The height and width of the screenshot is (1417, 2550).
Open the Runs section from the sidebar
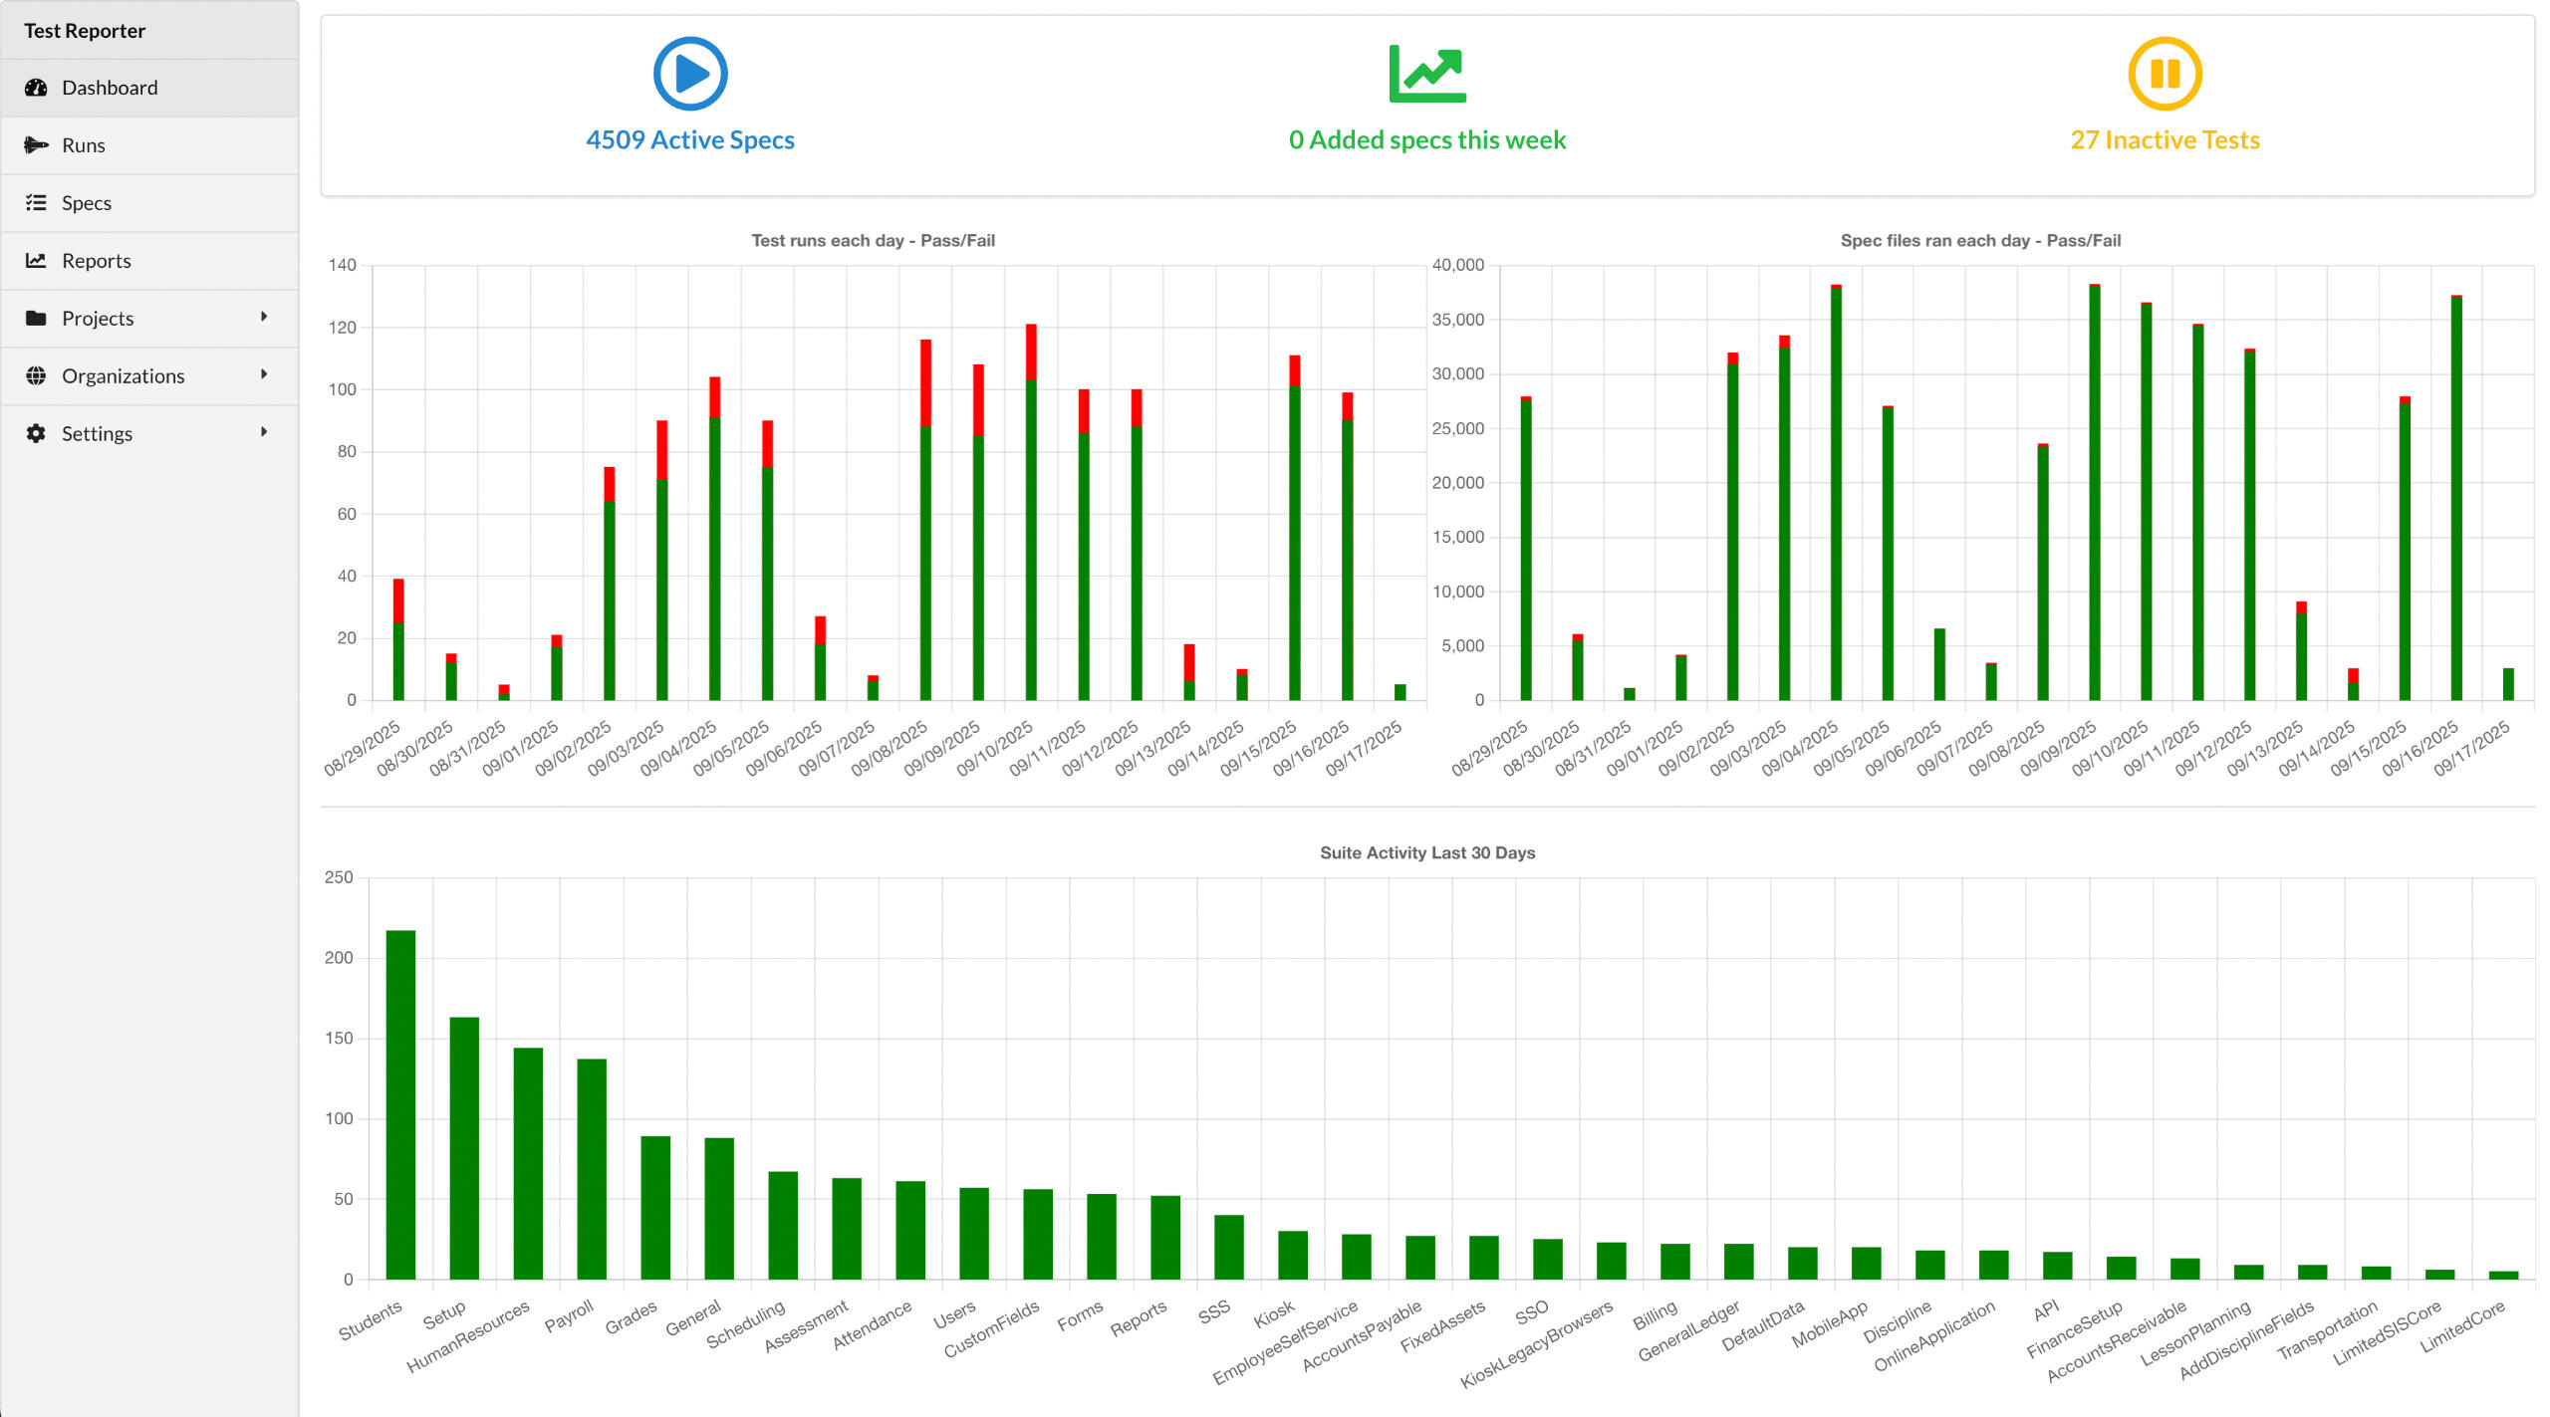tap(84, 144)
